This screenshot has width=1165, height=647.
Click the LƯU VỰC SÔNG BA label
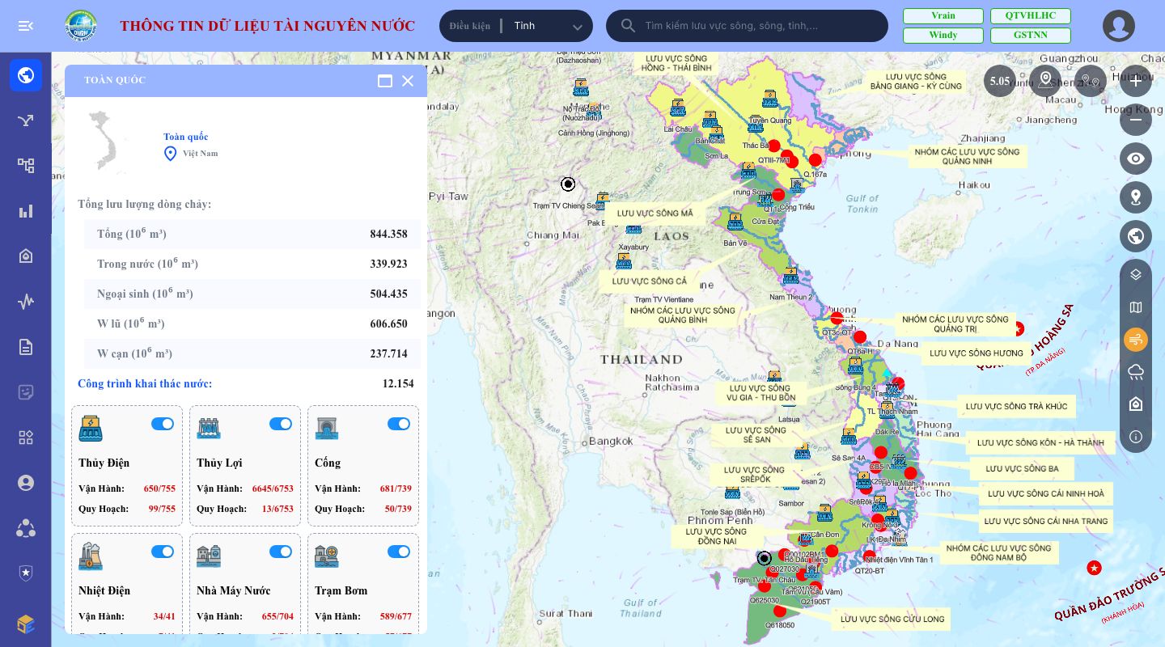(x=1023, y=469)
